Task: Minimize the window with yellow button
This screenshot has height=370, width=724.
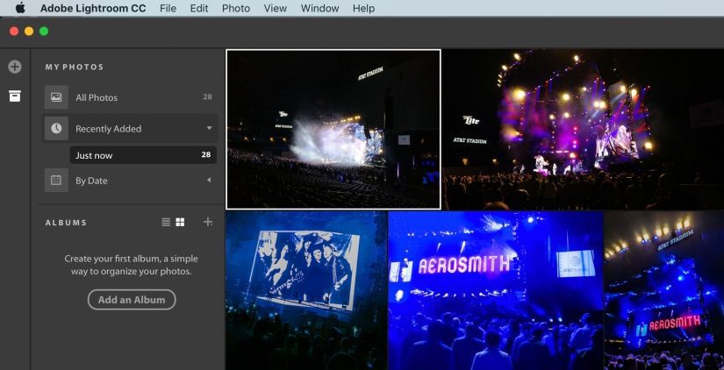Action: click(29, 31)
